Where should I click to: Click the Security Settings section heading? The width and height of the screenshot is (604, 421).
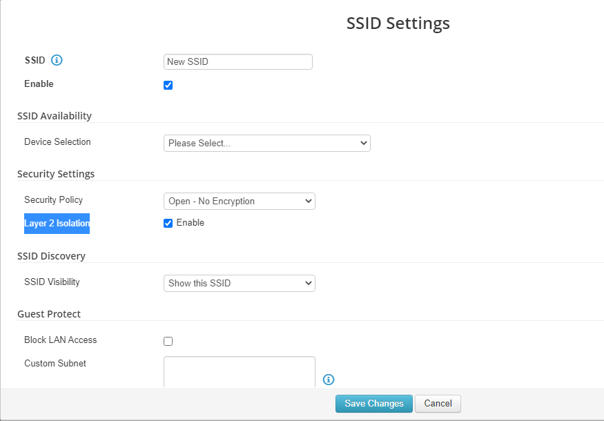56,174
